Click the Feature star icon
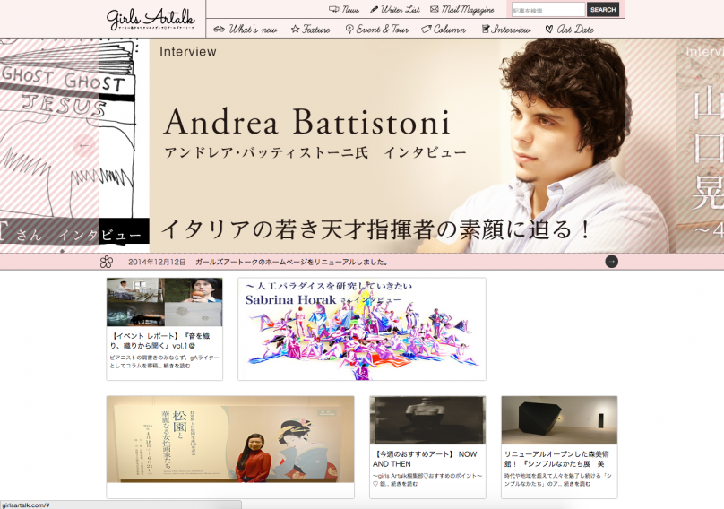This screenshot has height=509, width=724. [295, 29]
